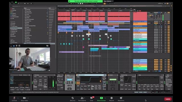Click the Stop button in Ableton transport
The width and height of the screenshot is (182, 102).
pyautogui.click(x=80, y=4)
